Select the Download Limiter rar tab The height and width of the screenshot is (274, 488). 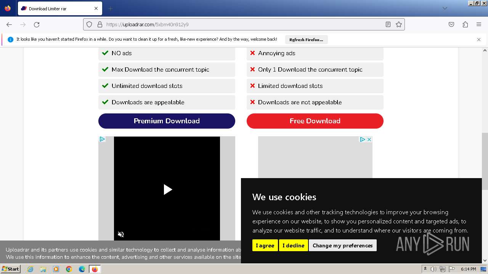(59, 8)
